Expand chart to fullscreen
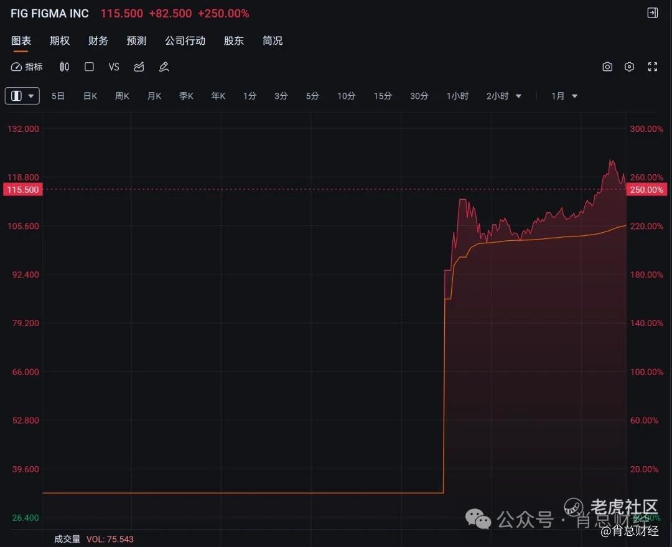This screenshot has height=547, width=672. click(652, 67)
